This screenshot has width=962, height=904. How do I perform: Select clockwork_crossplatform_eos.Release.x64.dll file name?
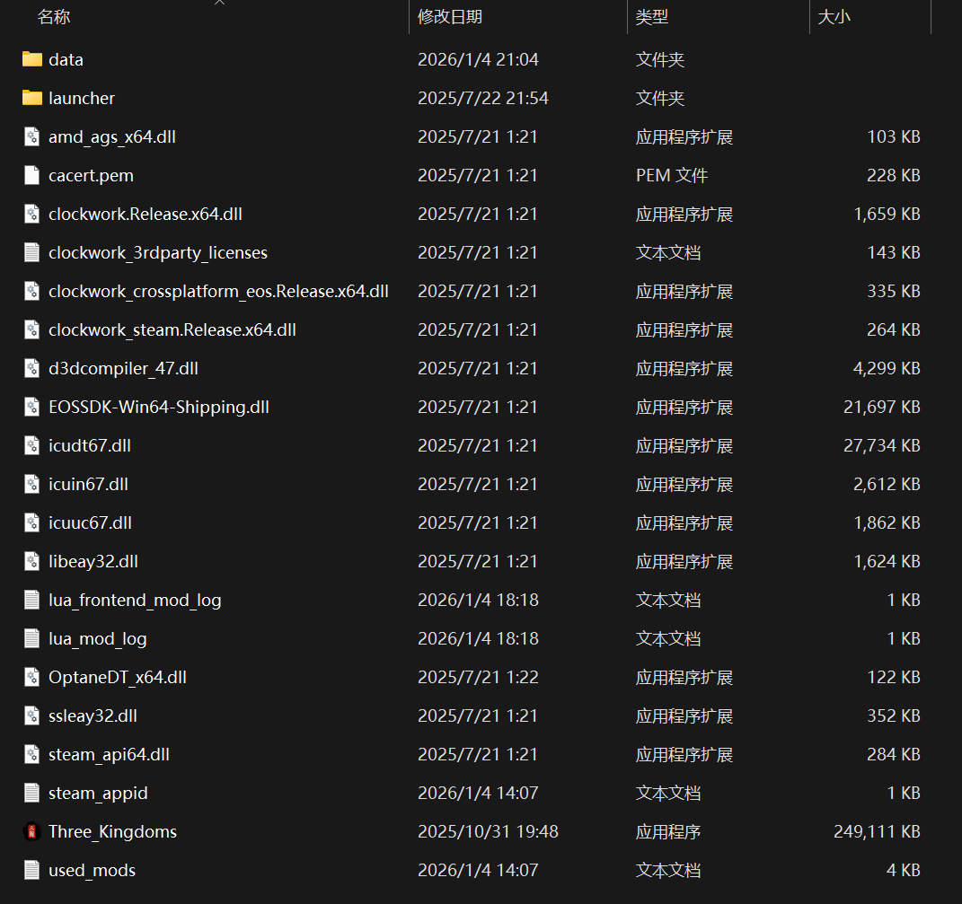tap(218, 292)
